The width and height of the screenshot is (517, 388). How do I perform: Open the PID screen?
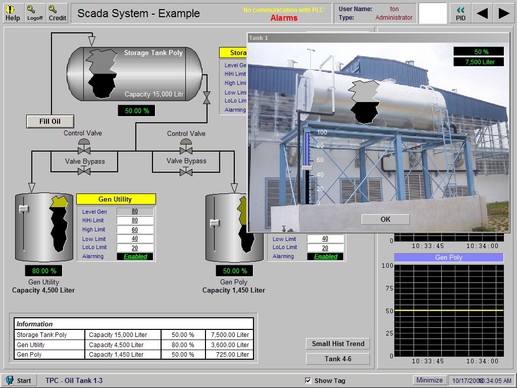[460, 13]
